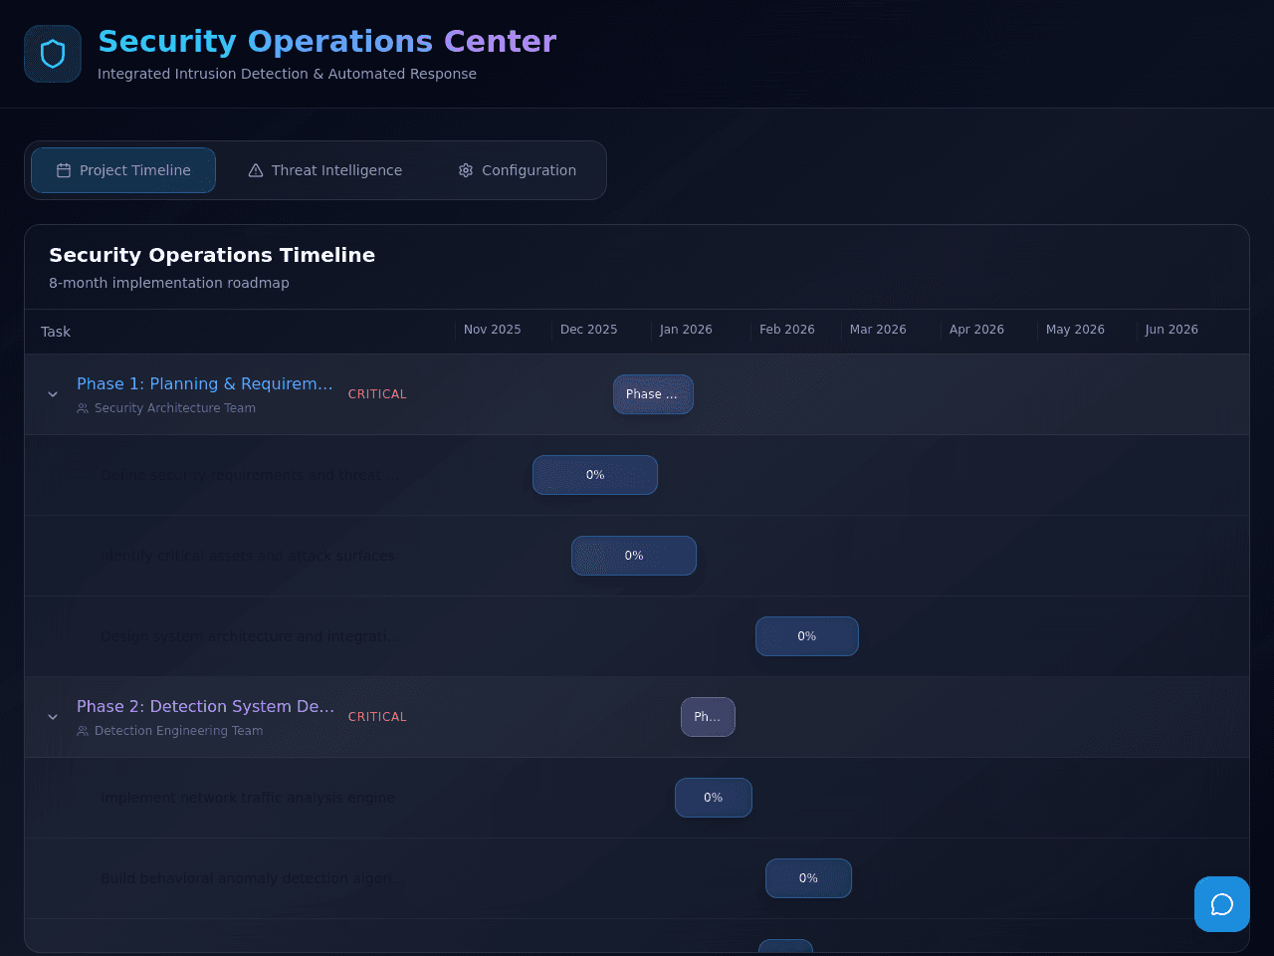
Task: Go to the Configuration tab
Action: (518, 170)
